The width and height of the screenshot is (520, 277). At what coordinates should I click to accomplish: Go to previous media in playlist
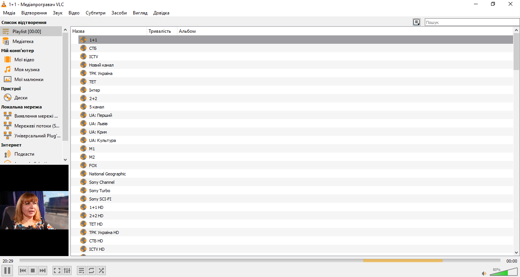[23, 271]
